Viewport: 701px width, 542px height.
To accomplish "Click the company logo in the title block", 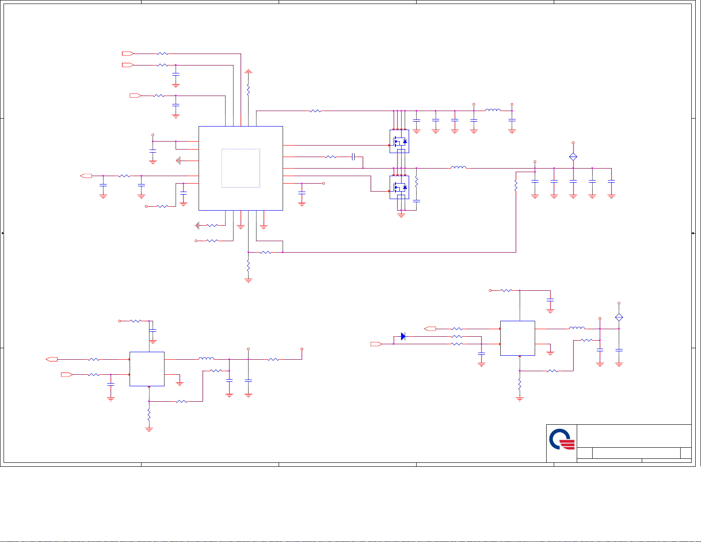I will tap(562, 439).
